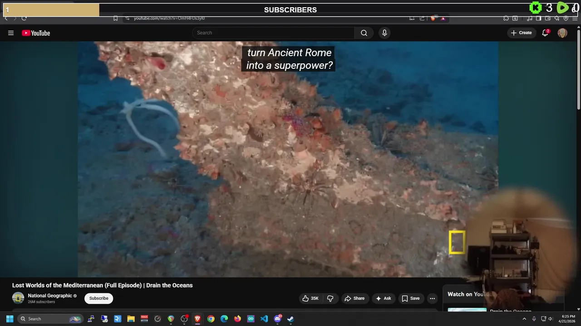This screenshot has width=581, height=326.
Task: Click the Windows taskbar Search box
Action: pos(50,319)
